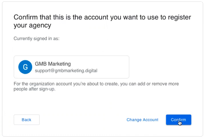Screen dimensions: 205x139
Task: Click the "Currently signed in as:" label
Action: [x=36, y=39]
